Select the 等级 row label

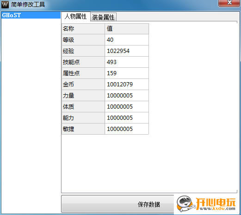(83, 40)
